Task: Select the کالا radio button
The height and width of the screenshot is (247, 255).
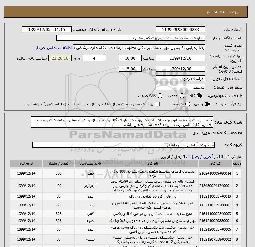Action: click(199, 96)
